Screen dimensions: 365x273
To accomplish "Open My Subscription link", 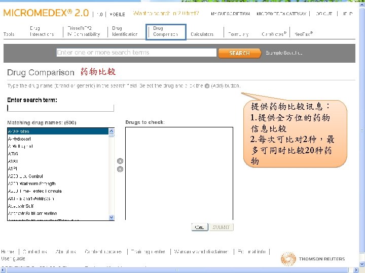I will pos(230,14).
